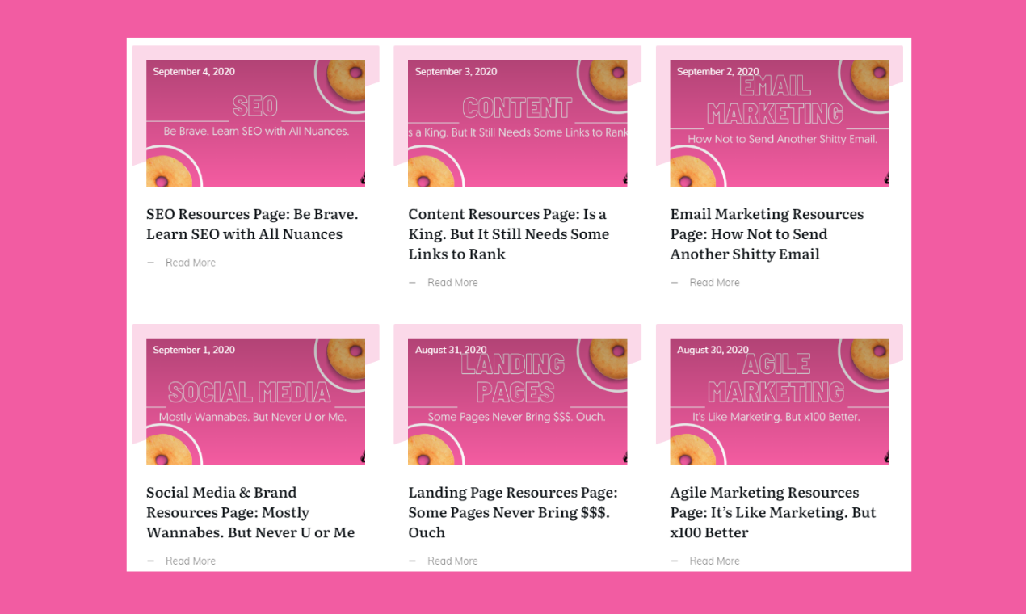Image resolution: width=1026 pixels, height=614 pixels.
Task: Open the Social Media & Brand Resources article
Action: [250, 511]
